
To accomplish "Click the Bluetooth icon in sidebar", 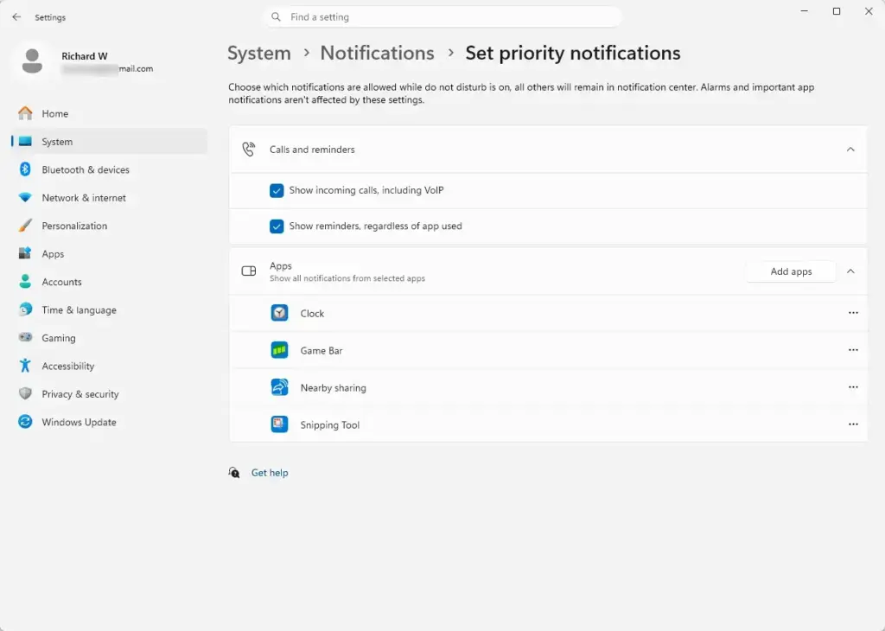I will click(x=25, y=169).
